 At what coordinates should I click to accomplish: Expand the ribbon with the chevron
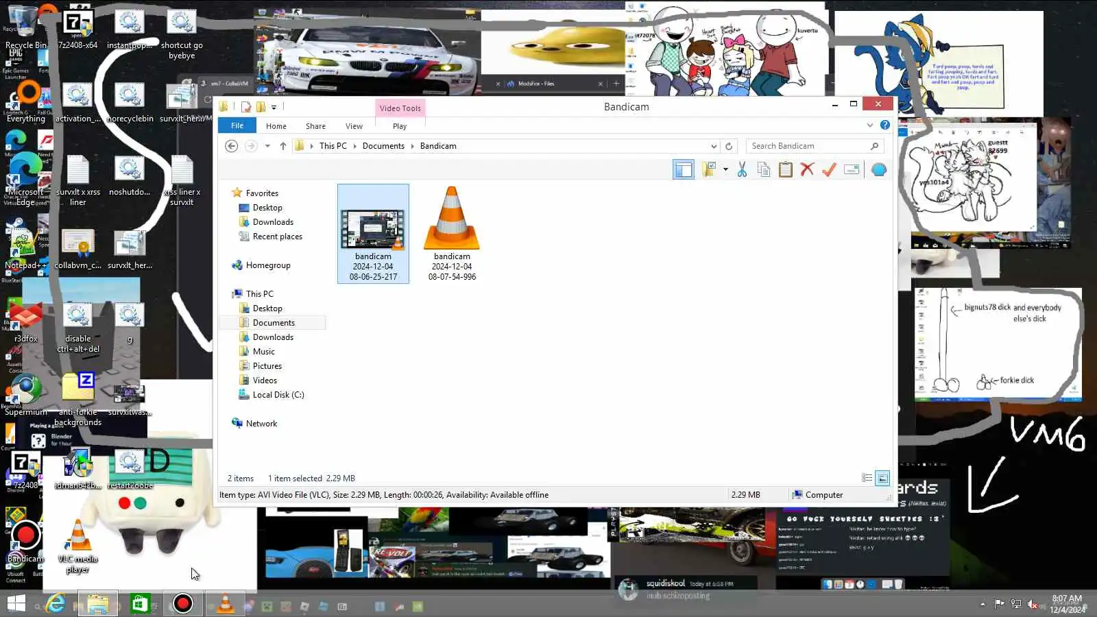pos(870,125)
